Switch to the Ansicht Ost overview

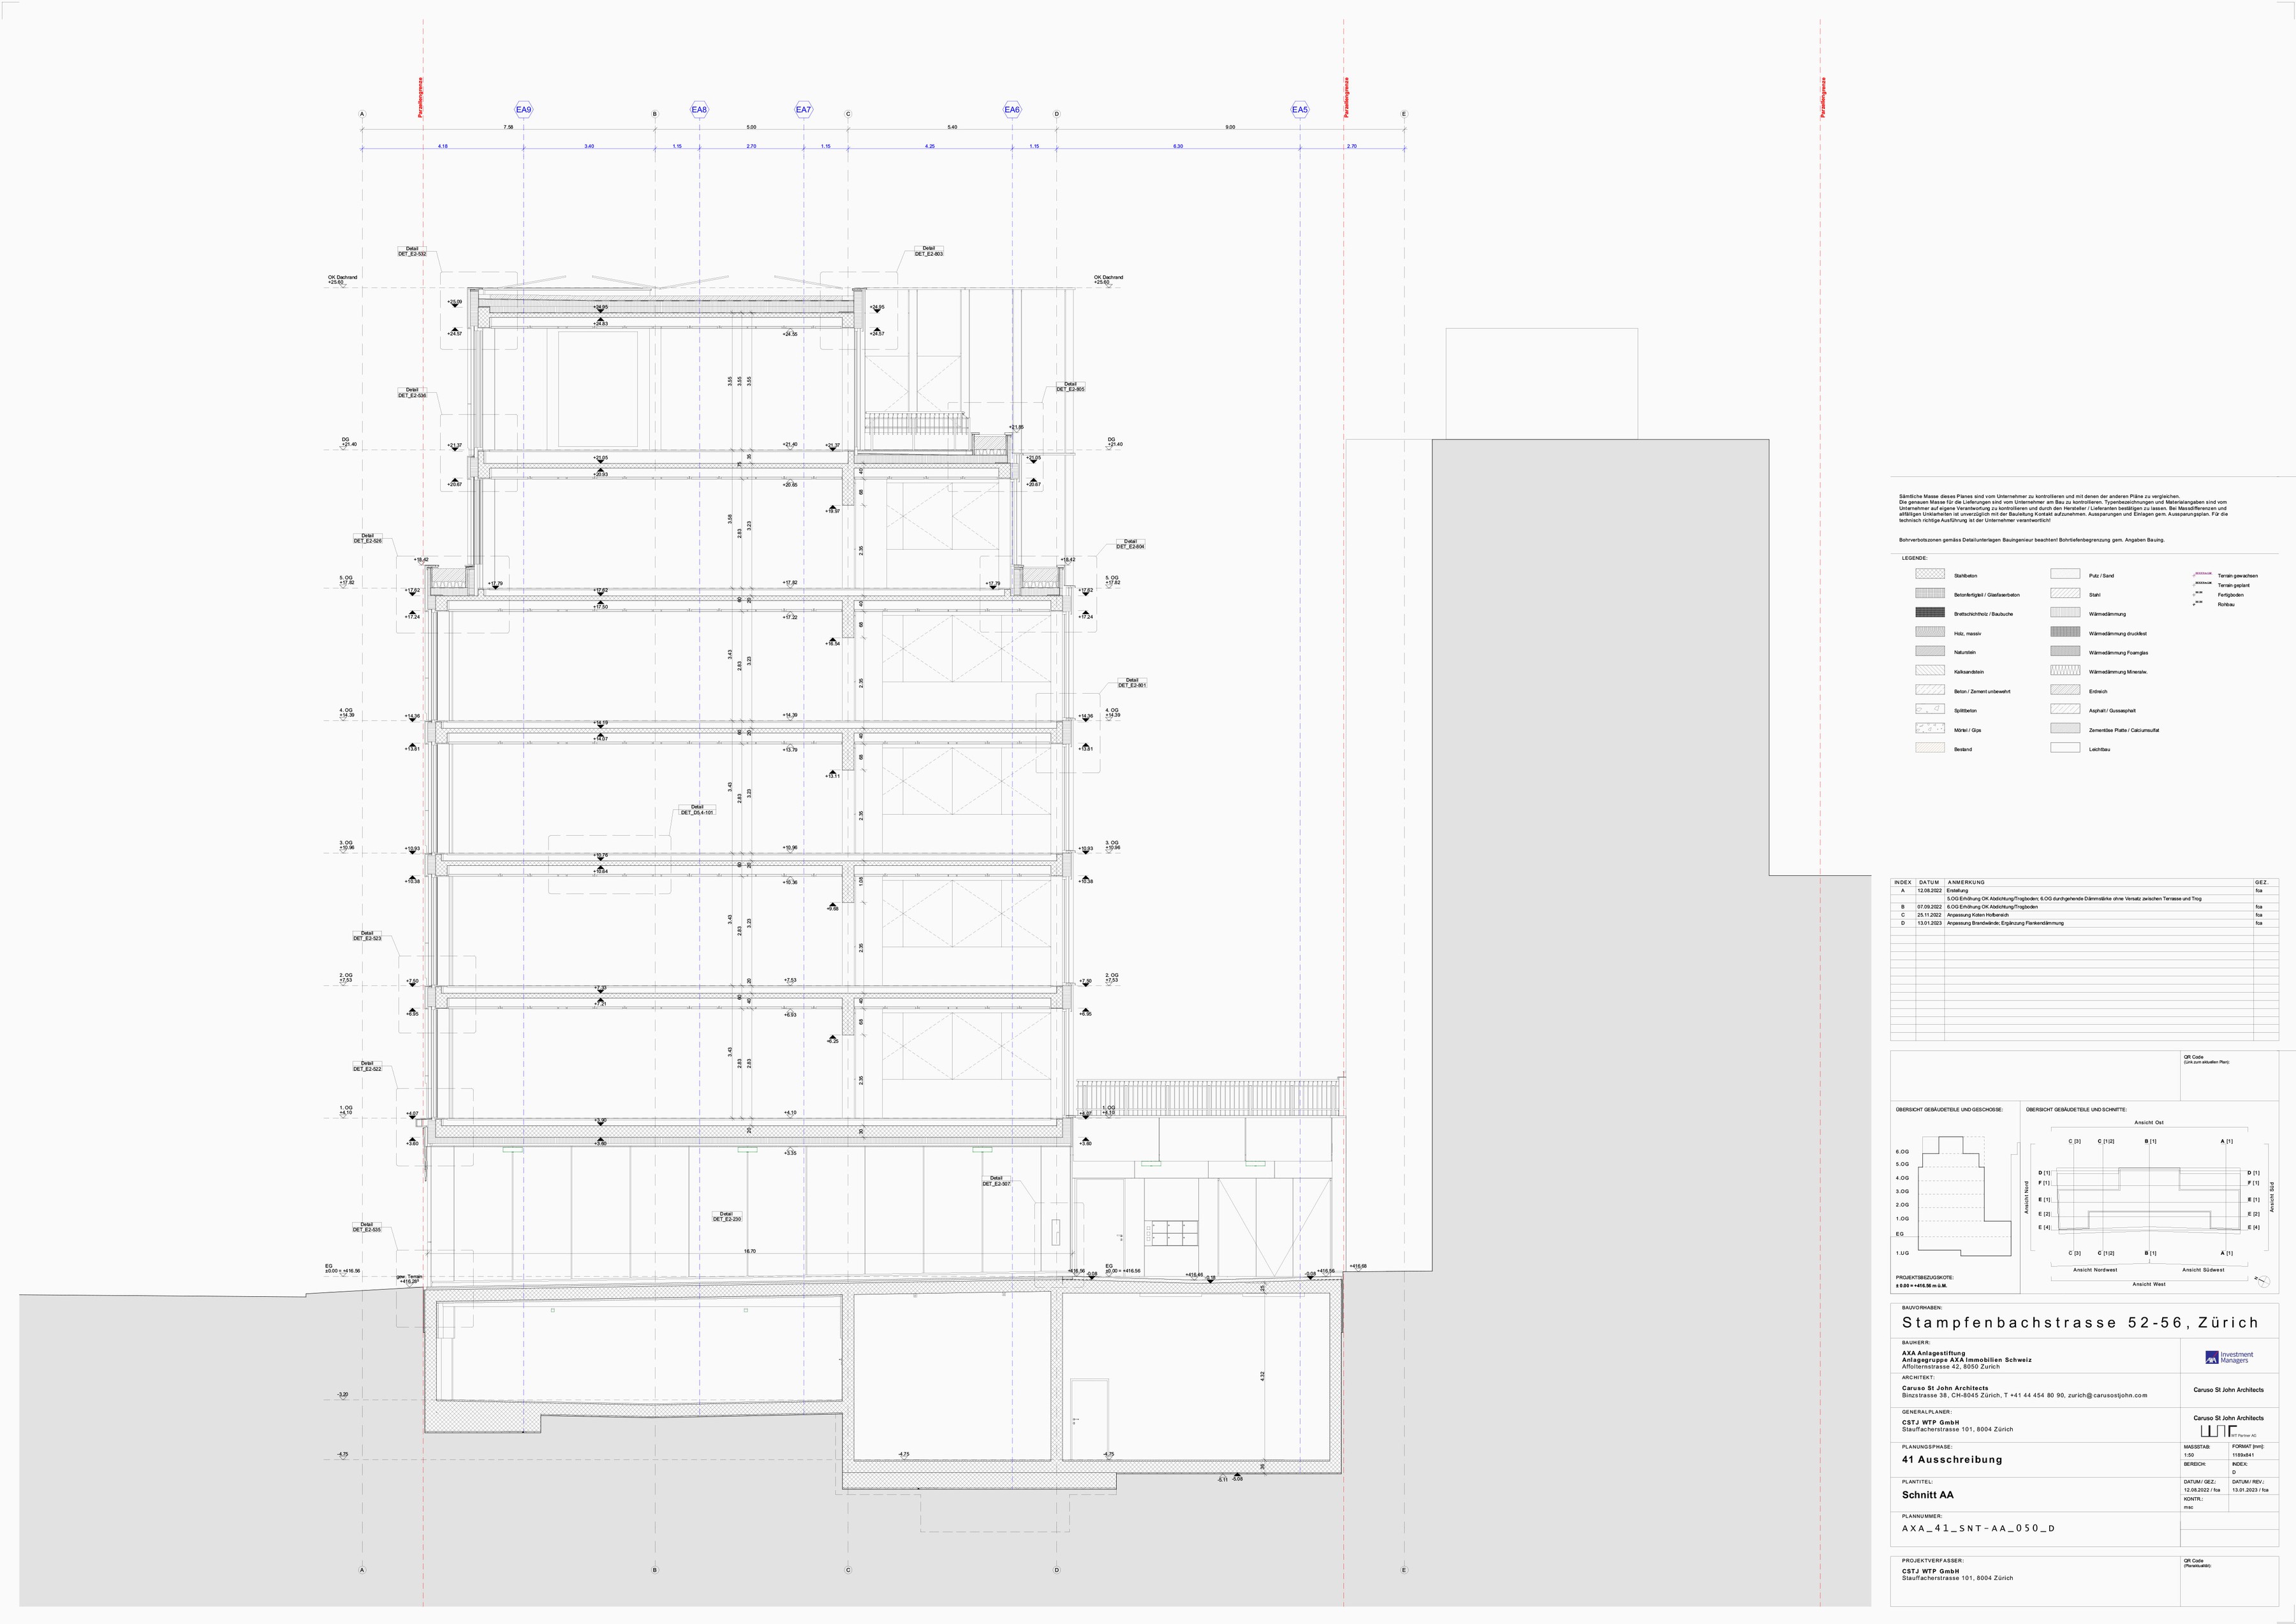[x=2150, y=1123]
